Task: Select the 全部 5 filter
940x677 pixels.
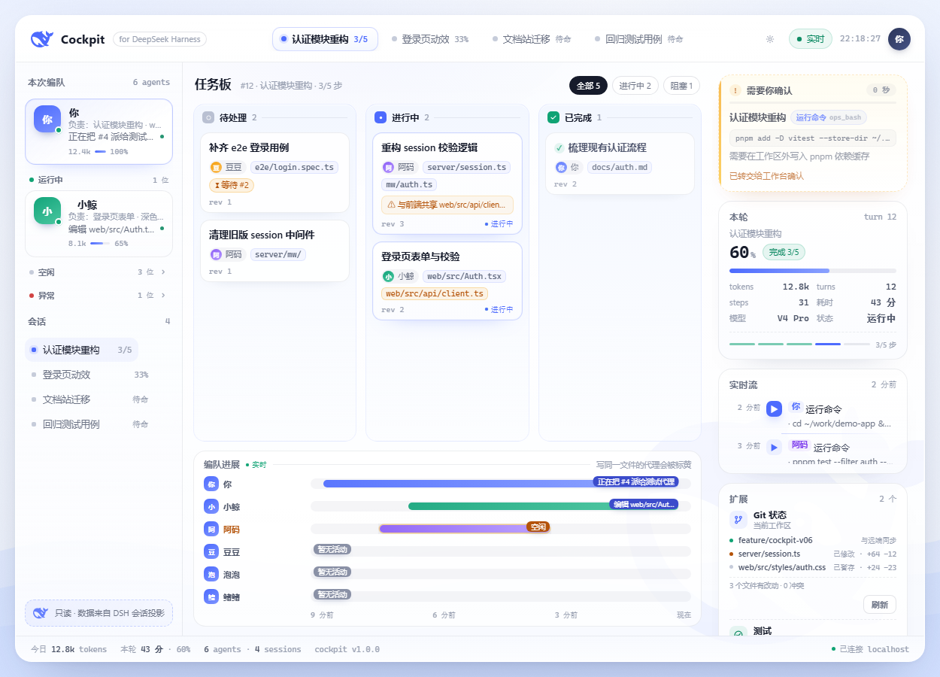Action: pos(588,86)
